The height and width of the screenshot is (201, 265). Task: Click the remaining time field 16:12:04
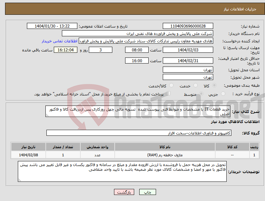tap(66, 50)
